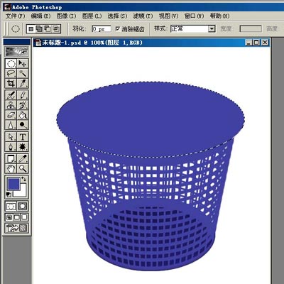Open Adobe Online from toolbox top image

[17, 51]
